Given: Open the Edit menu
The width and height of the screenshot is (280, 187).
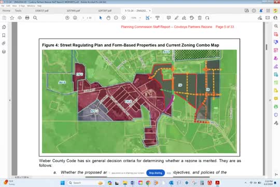Looking at the screenshot, I should click(x=8, y=6).
